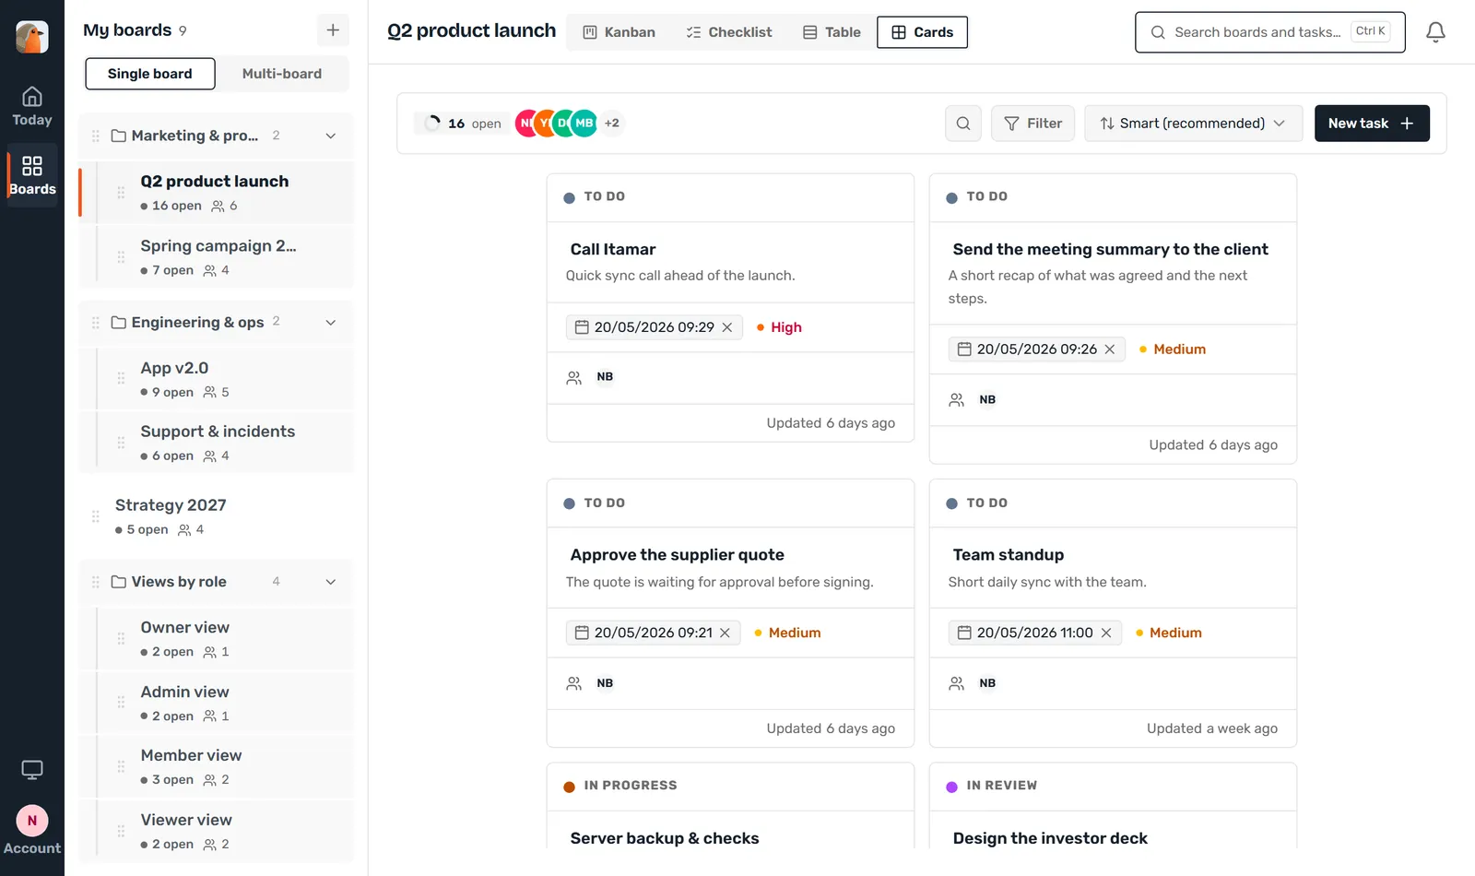
Task: Focus the Search boards and tasks field
Action: [1270, 32]
